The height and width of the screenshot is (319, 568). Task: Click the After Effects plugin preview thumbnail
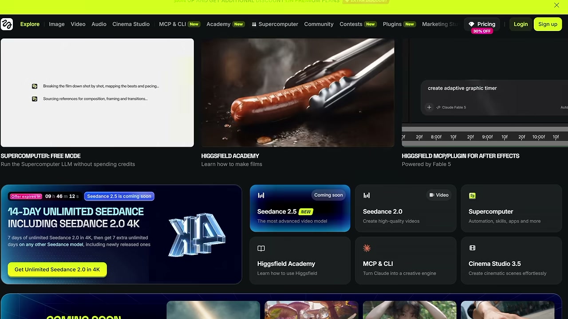click(x=485, y=93)
